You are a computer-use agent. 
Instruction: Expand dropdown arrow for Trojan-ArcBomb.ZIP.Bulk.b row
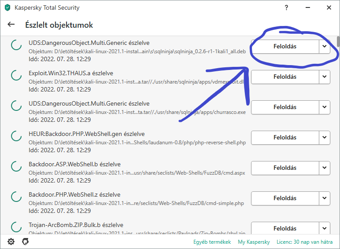[x=325, y=228]
